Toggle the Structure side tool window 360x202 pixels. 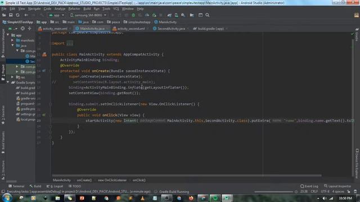pos(3,169)
